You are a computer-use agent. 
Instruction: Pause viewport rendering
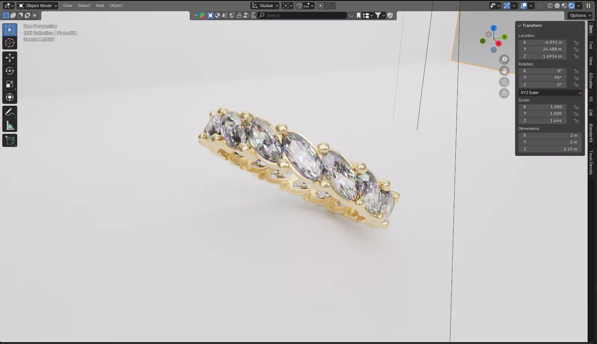tap(588, 6)
